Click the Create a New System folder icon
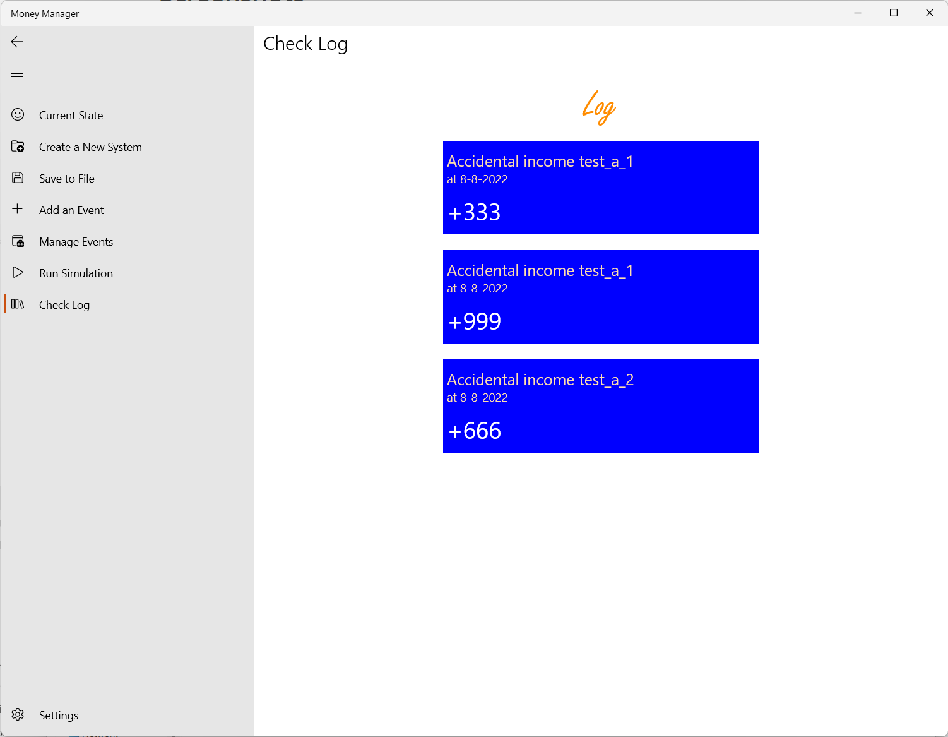The width and height of the screenshot is (948, 737). (18, 147)
